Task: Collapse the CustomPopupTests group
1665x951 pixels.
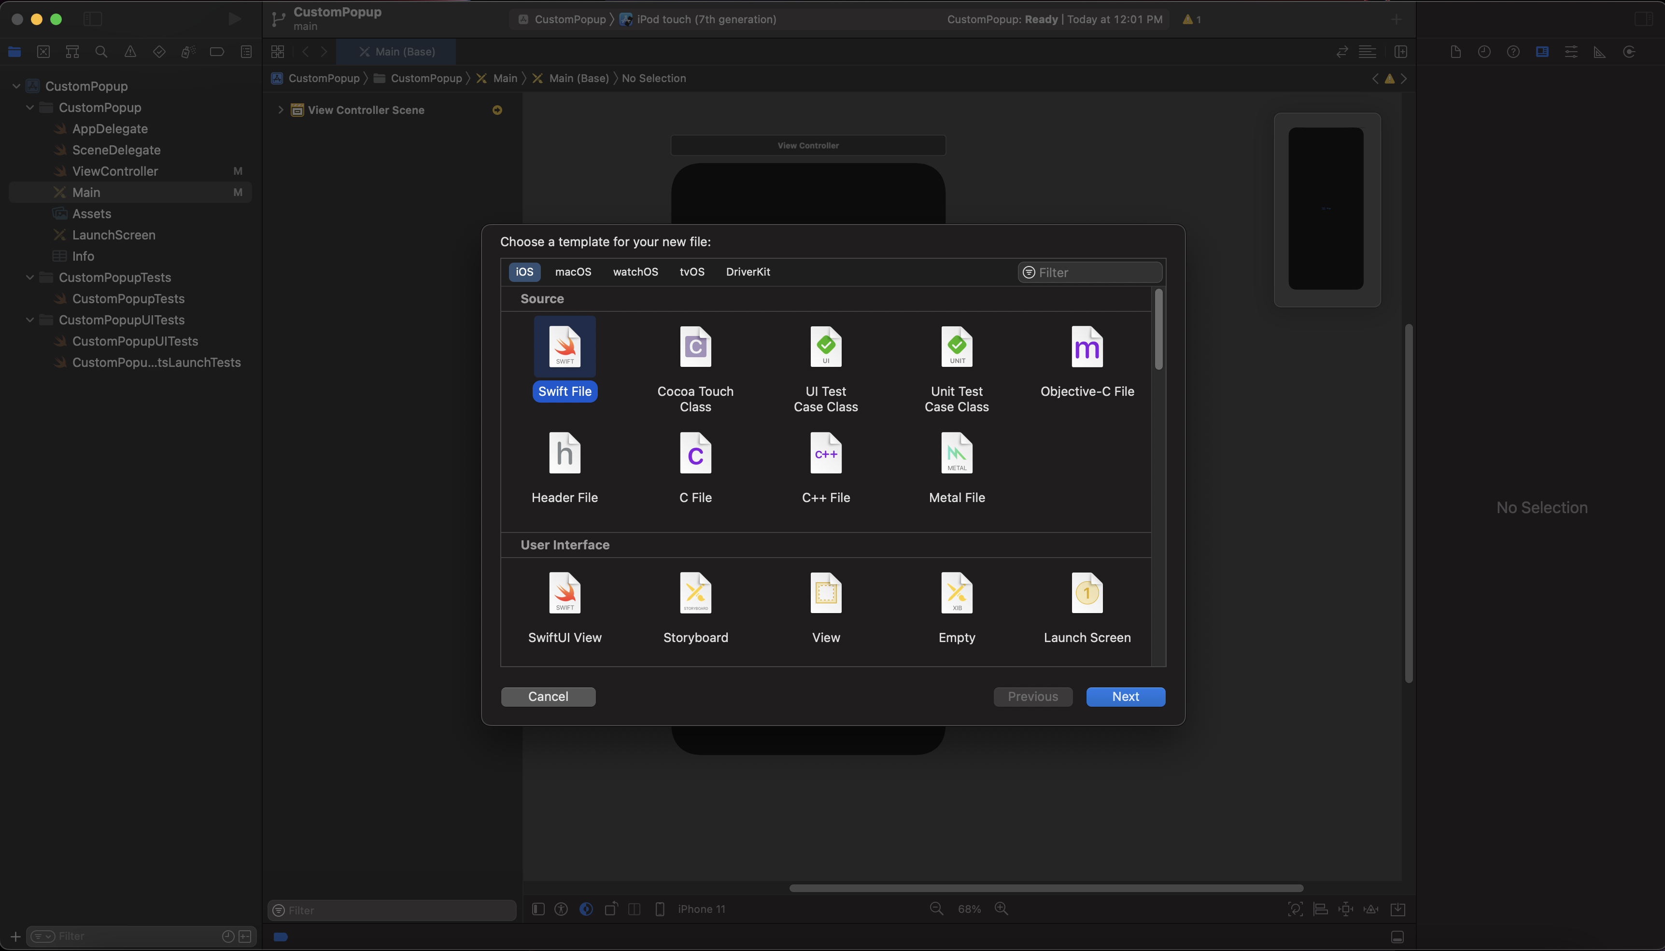Action: pyautogui.click(x=30, y=277)
